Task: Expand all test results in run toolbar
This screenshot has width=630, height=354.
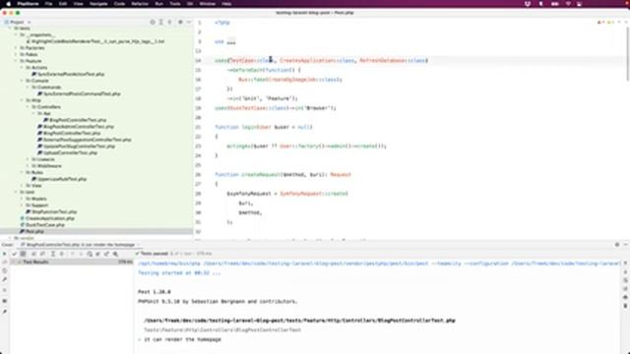Action: pyautogui.click(x=52, y=254)
